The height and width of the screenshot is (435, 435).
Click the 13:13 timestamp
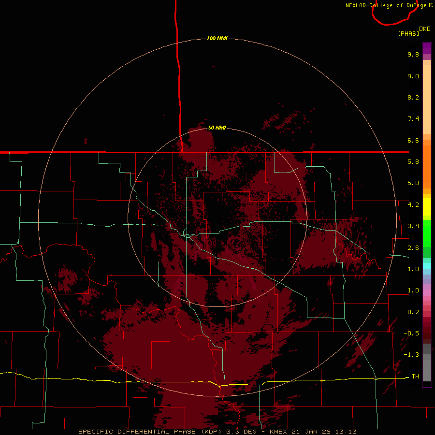point(346,432)
